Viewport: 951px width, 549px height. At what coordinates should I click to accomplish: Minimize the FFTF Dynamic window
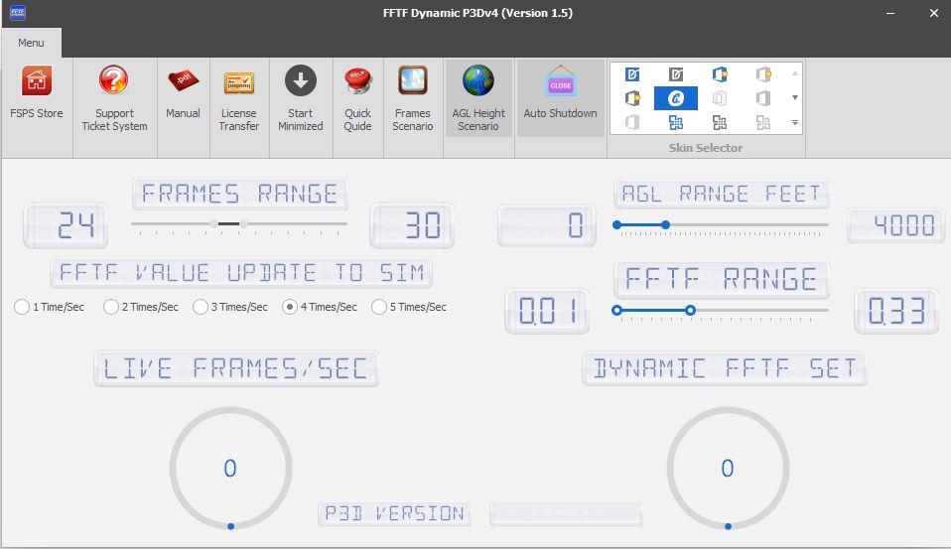pos(889,13)
